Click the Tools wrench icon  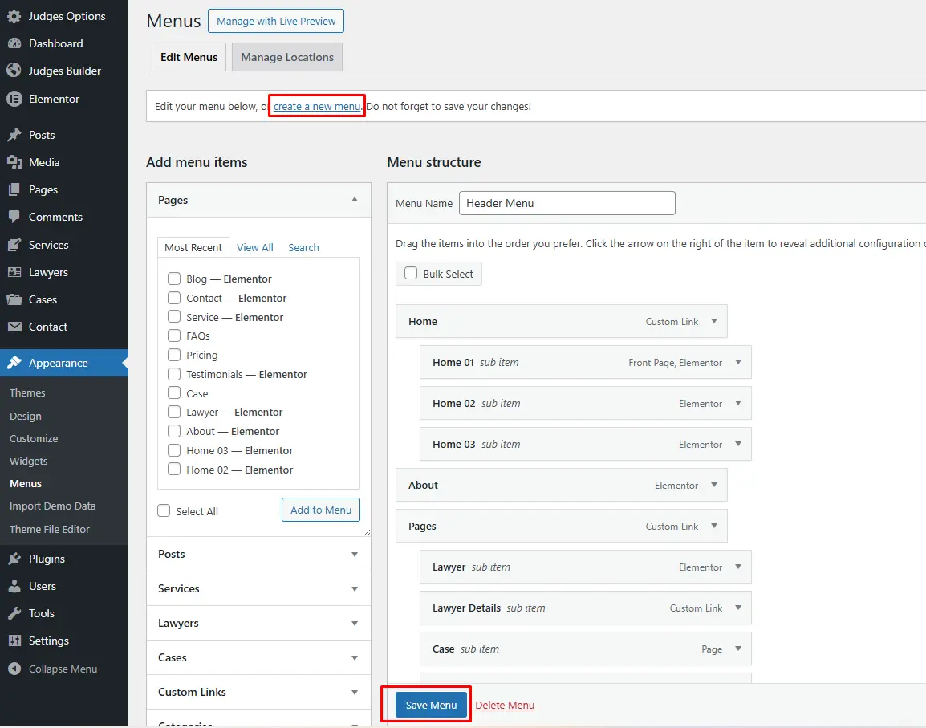[14, 613]
